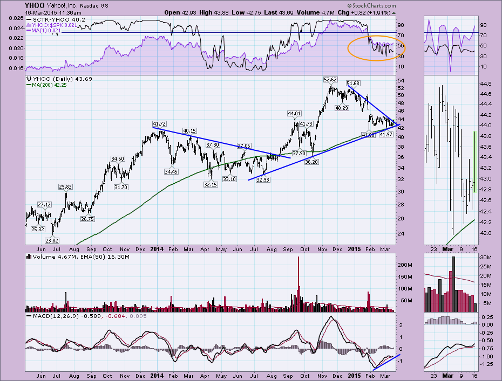Click the 33.10 low price label
Viewport: 502px width, 381px height.
coord(229,179)
